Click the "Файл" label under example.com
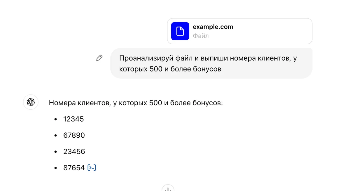 (201, 36)
